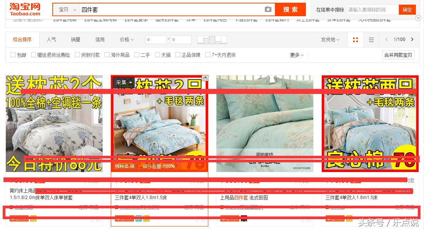
Task: Switch results to list view
Action: point(371,39)
